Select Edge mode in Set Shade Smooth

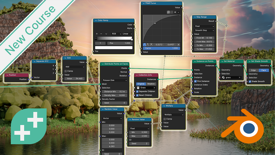coord(254,70)
